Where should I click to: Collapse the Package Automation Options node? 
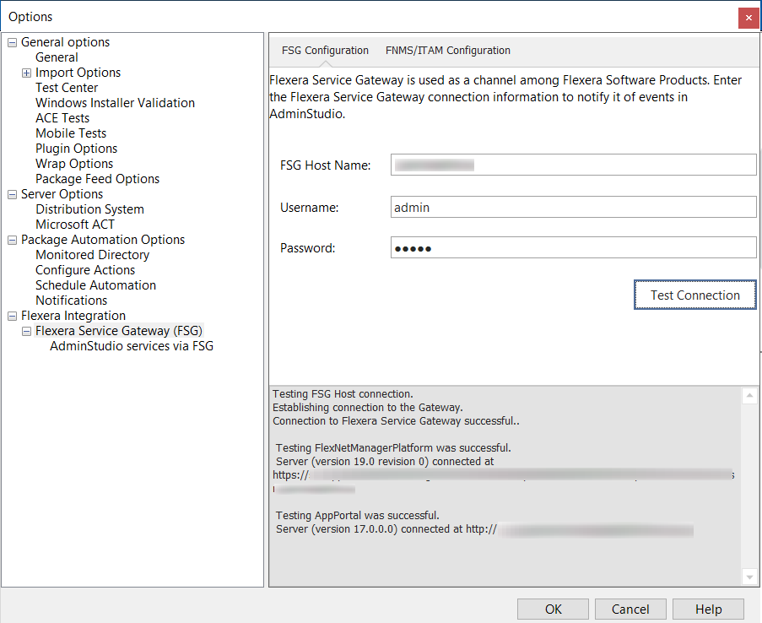[13, 240]
